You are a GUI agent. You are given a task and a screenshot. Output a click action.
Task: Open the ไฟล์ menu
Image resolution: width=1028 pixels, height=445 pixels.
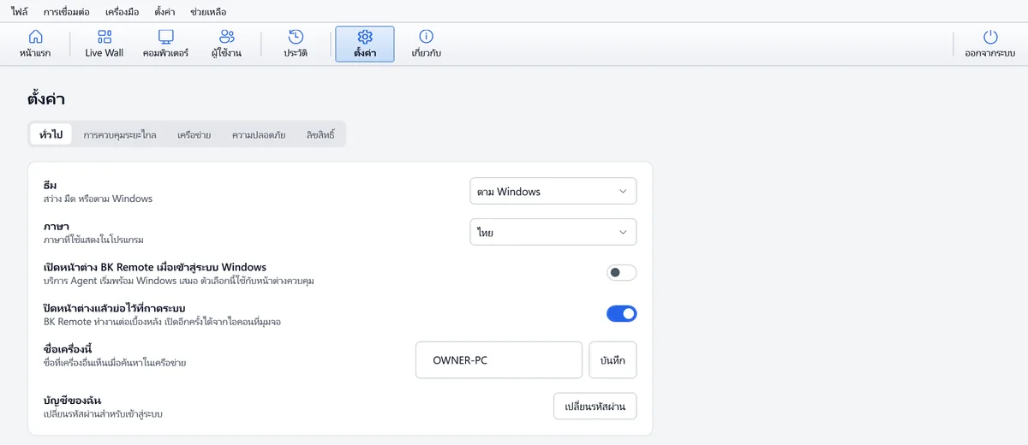pyautogui.click(x=20, y=12)
